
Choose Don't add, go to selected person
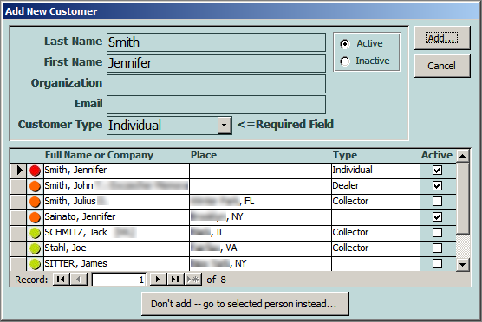click(245, 304)
